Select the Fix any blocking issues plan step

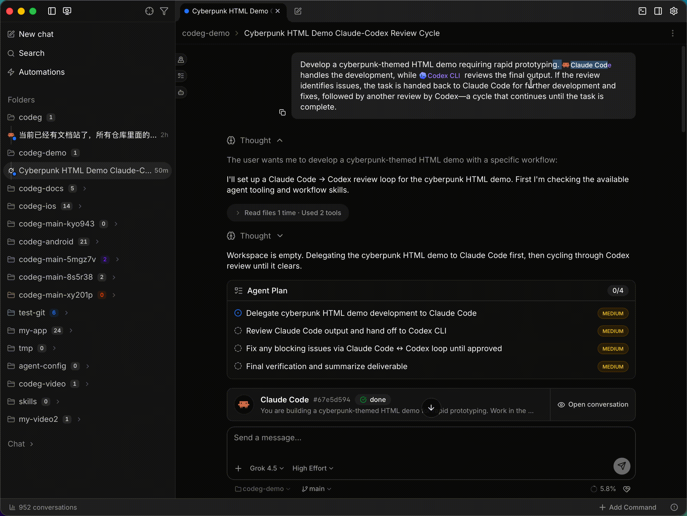(x=431, y=349)
